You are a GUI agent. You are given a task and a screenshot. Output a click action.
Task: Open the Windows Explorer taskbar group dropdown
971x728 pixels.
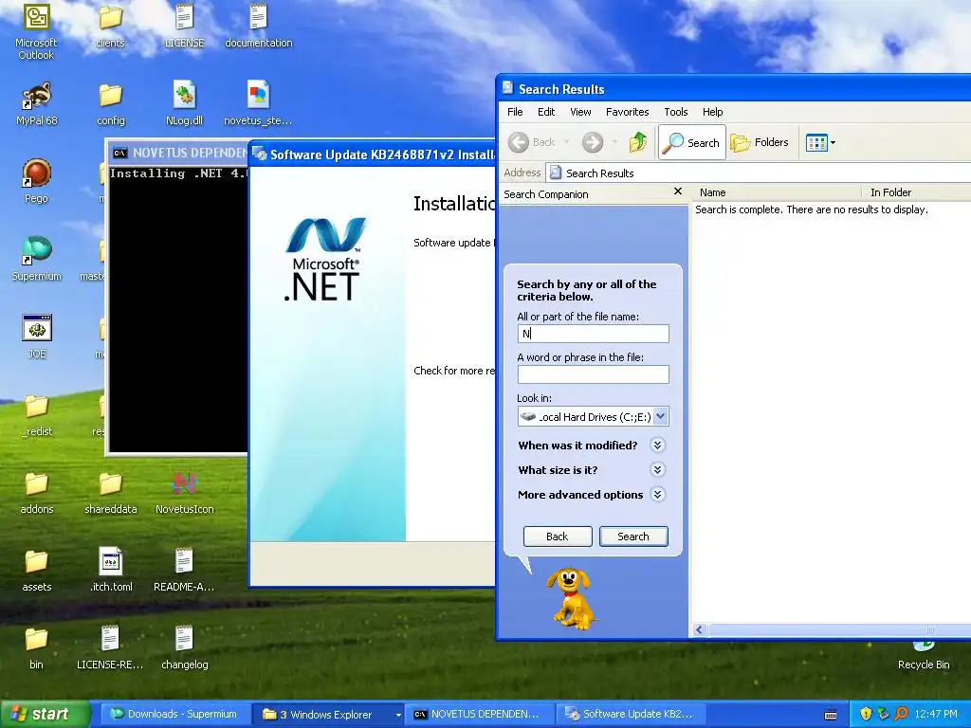tap(398, 715)
